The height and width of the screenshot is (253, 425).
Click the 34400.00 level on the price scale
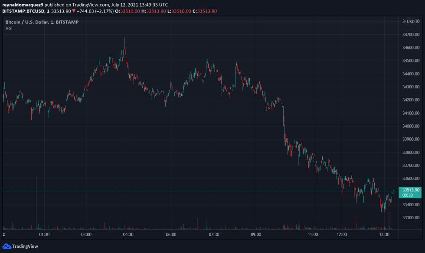coord(411,74)
